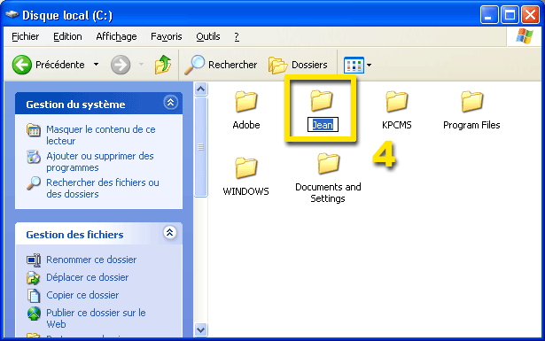
Task: Click the Rechercher magnifier icon
Action: pos(194,65)
